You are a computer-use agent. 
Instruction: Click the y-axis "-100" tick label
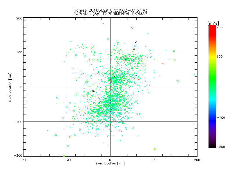tap(18, 122)
